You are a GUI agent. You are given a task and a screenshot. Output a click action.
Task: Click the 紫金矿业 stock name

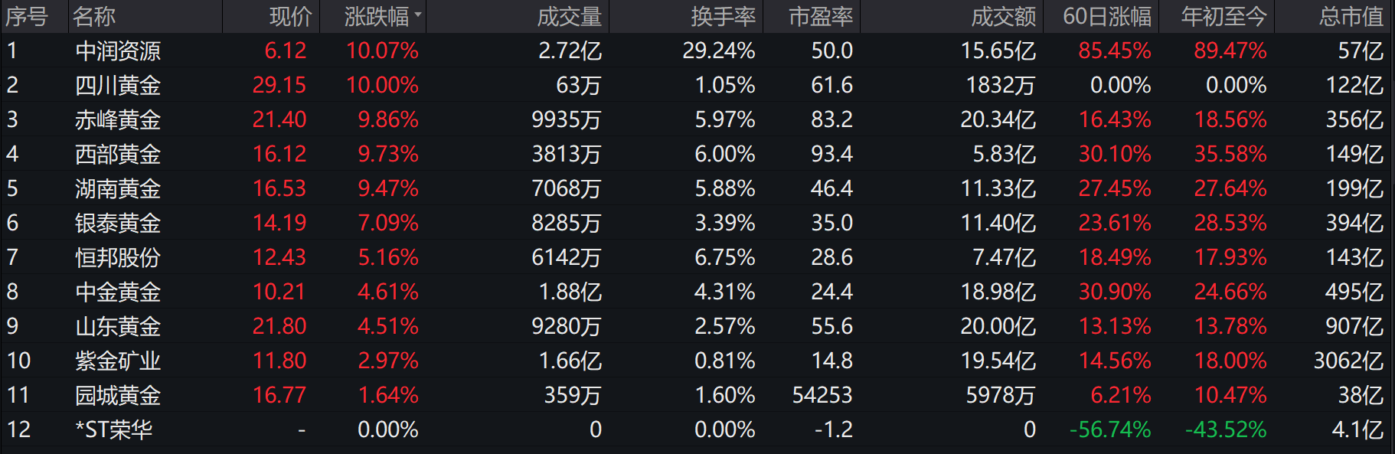(x=118, y=361)
